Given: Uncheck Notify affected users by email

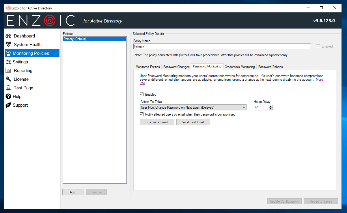Looking at the screenshot, I should (142, 114).
